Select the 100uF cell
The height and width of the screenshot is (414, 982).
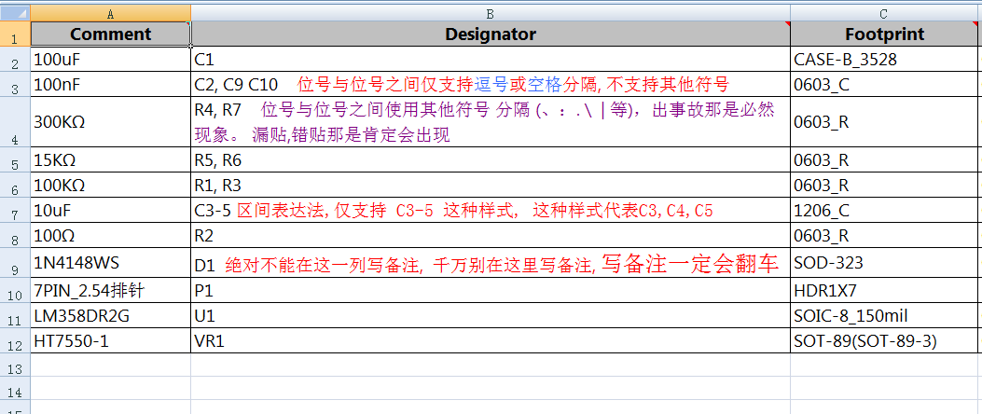pos(110,60)
